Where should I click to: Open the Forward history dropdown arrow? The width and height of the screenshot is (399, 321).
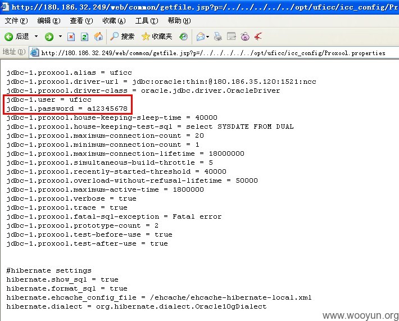[x=60, y=37]
